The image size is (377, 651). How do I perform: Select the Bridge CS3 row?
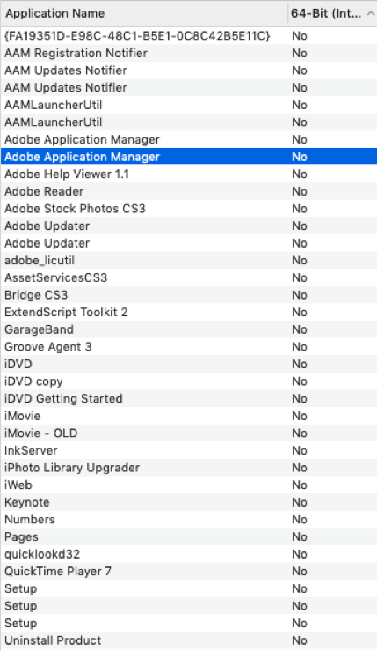(188, 295)
